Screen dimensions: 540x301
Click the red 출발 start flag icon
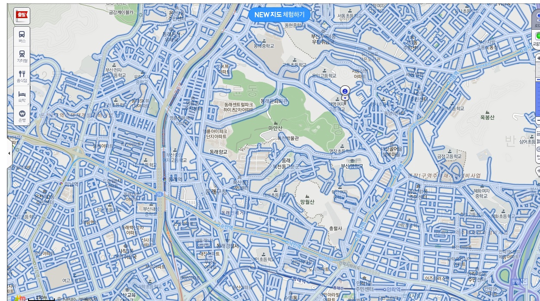tap(21, 15)
